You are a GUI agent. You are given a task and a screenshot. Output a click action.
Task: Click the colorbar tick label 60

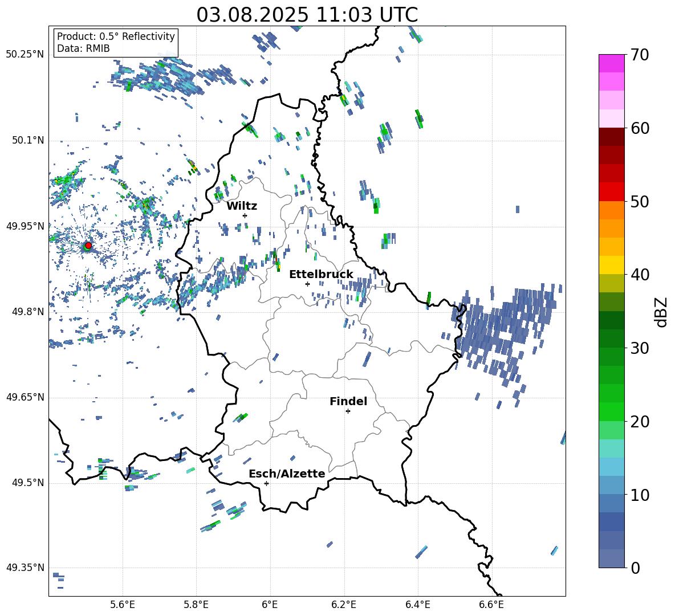(640, 128)
